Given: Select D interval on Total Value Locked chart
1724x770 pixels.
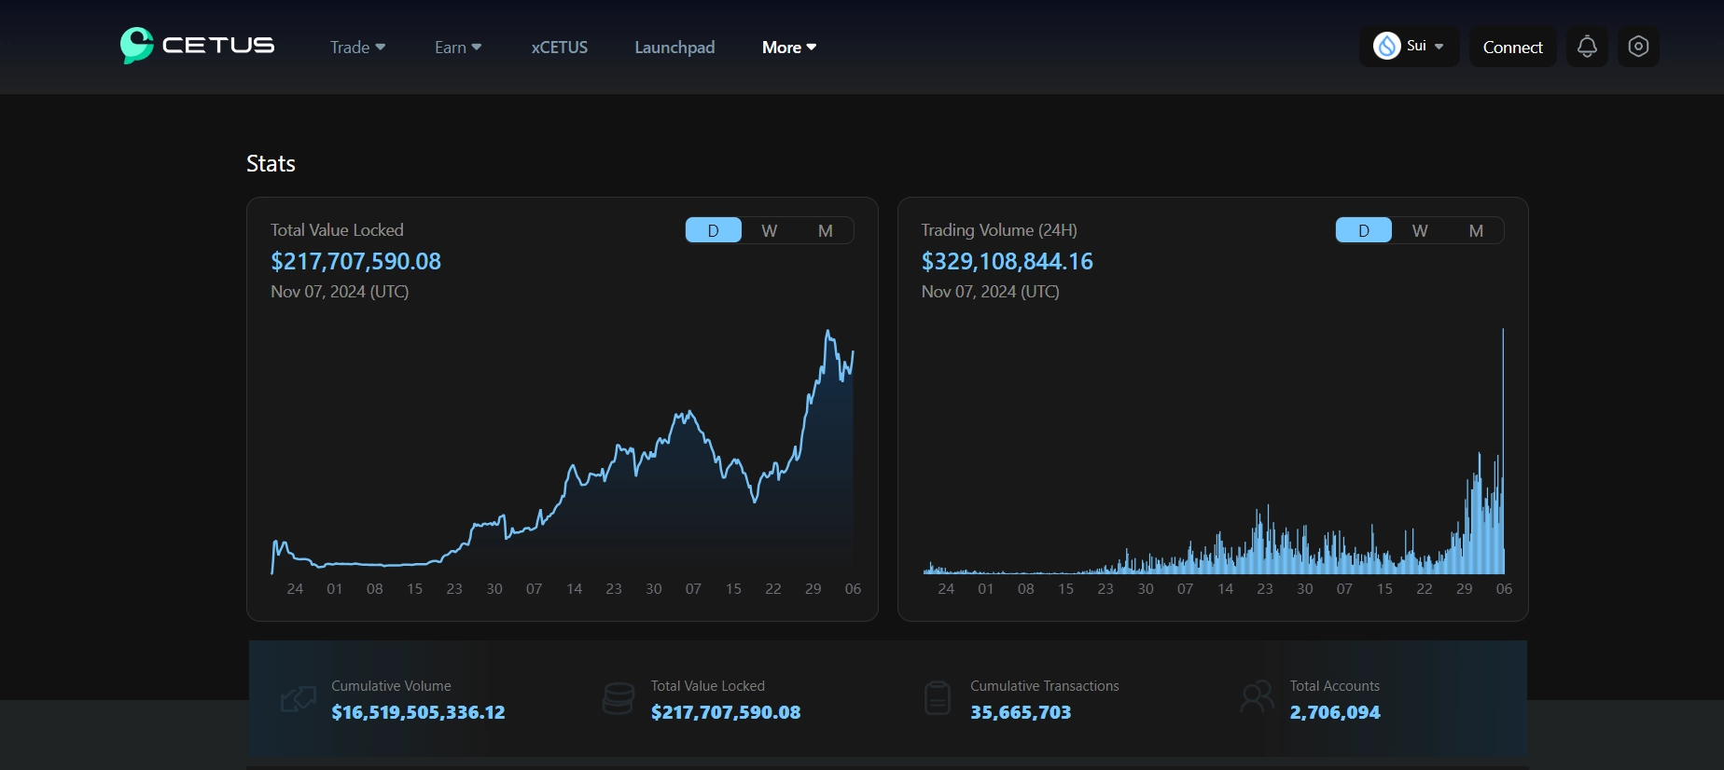Looking at the screenshot, I should [x=714, y=230].
